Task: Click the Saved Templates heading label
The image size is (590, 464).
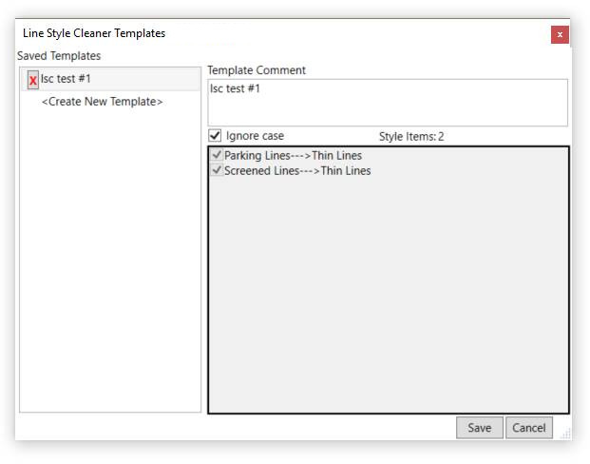Action: click(x=59, y=56)
